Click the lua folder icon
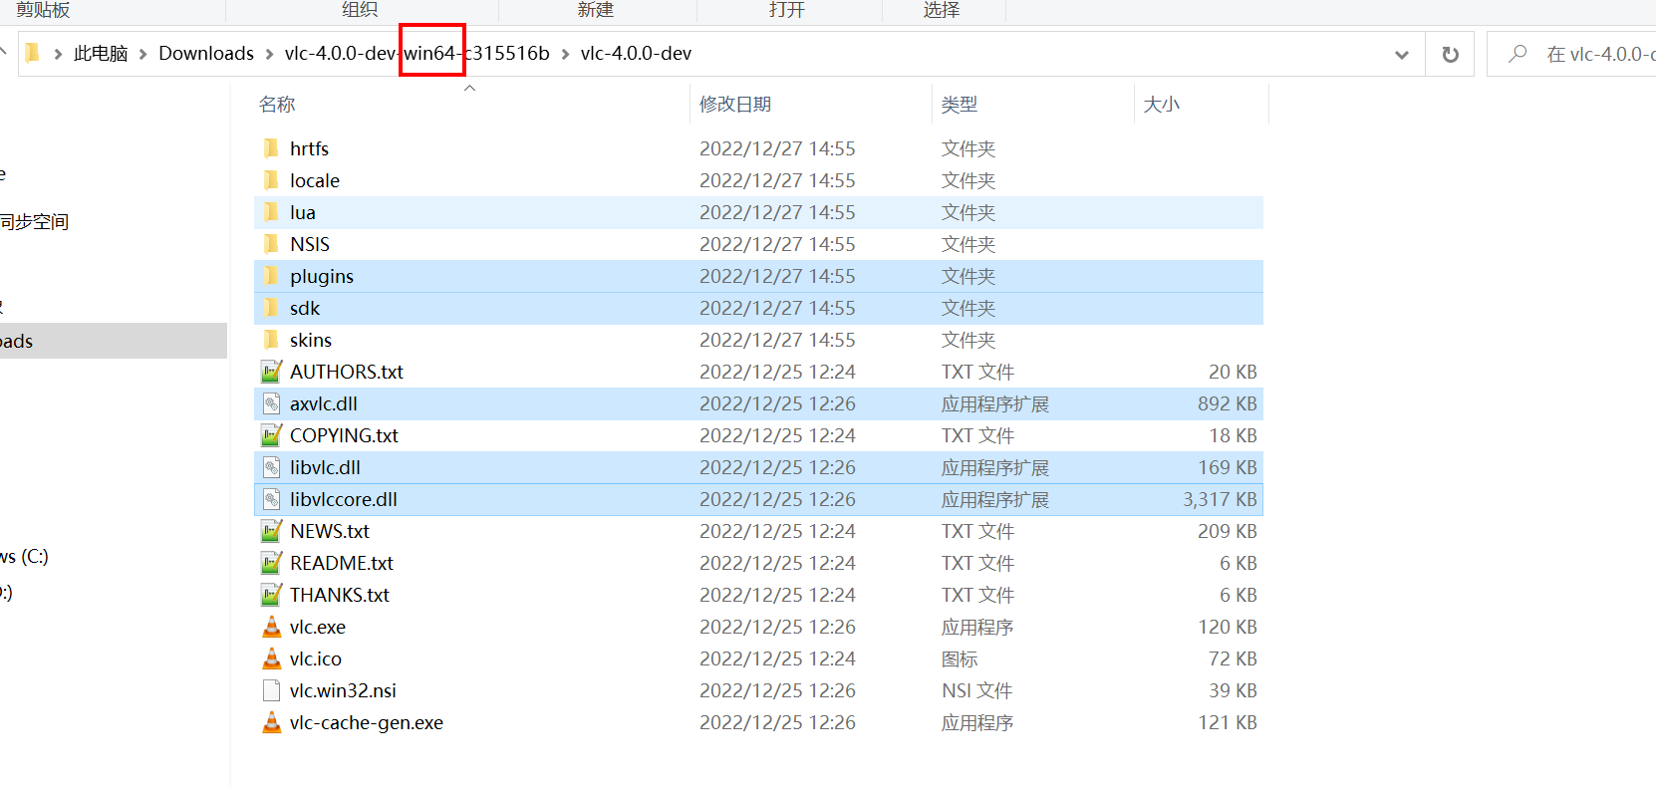Image resolution: width=1656 pixels, height=787 pixels. pyautogui.click(x=271, y=212)
